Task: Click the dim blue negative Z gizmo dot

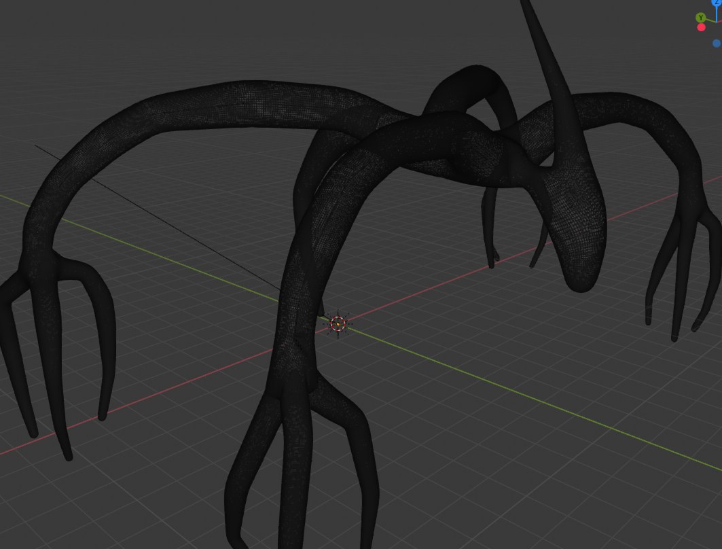Action: click(717, 43)
